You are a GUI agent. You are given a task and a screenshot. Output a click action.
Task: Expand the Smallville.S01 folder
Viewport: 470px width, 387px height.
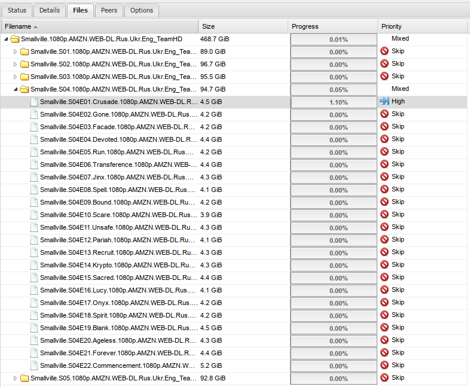coord(16,51)
